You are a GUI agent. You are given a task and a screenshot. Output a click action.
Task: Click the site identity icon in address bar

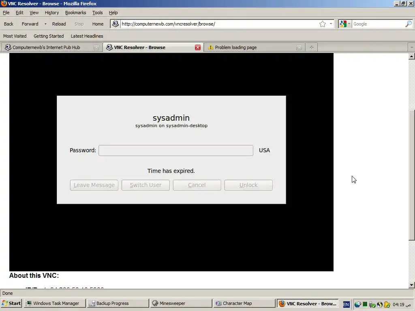[x=116, y=24]
